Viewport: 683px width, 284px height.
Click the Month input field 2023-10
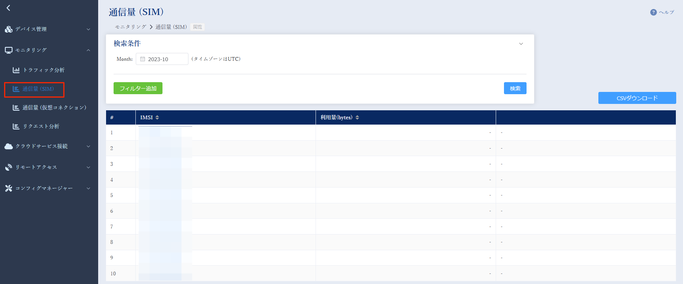point(162,59)
